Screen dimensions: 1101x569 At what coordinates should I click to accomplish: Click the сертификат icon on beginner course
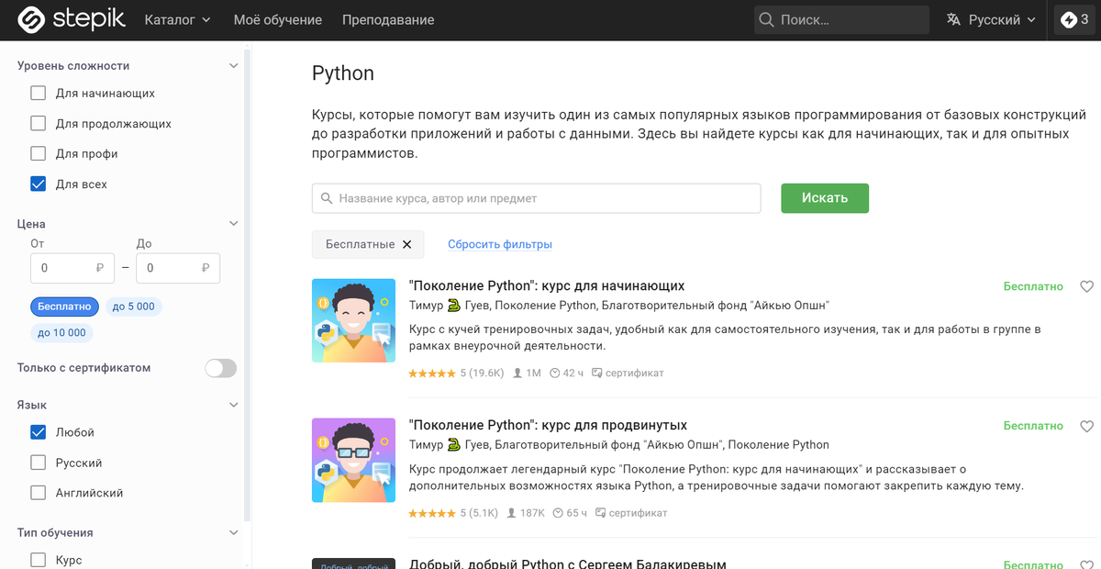click(597, 374)
